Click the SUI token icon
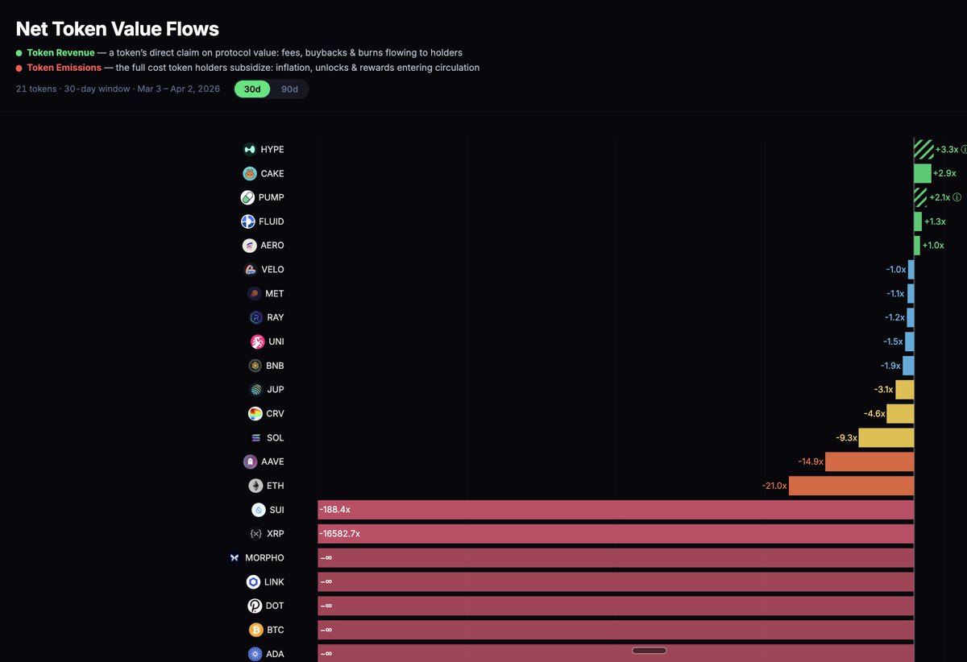This screenshot has width=967, height=662. click(x=258, y=510)
